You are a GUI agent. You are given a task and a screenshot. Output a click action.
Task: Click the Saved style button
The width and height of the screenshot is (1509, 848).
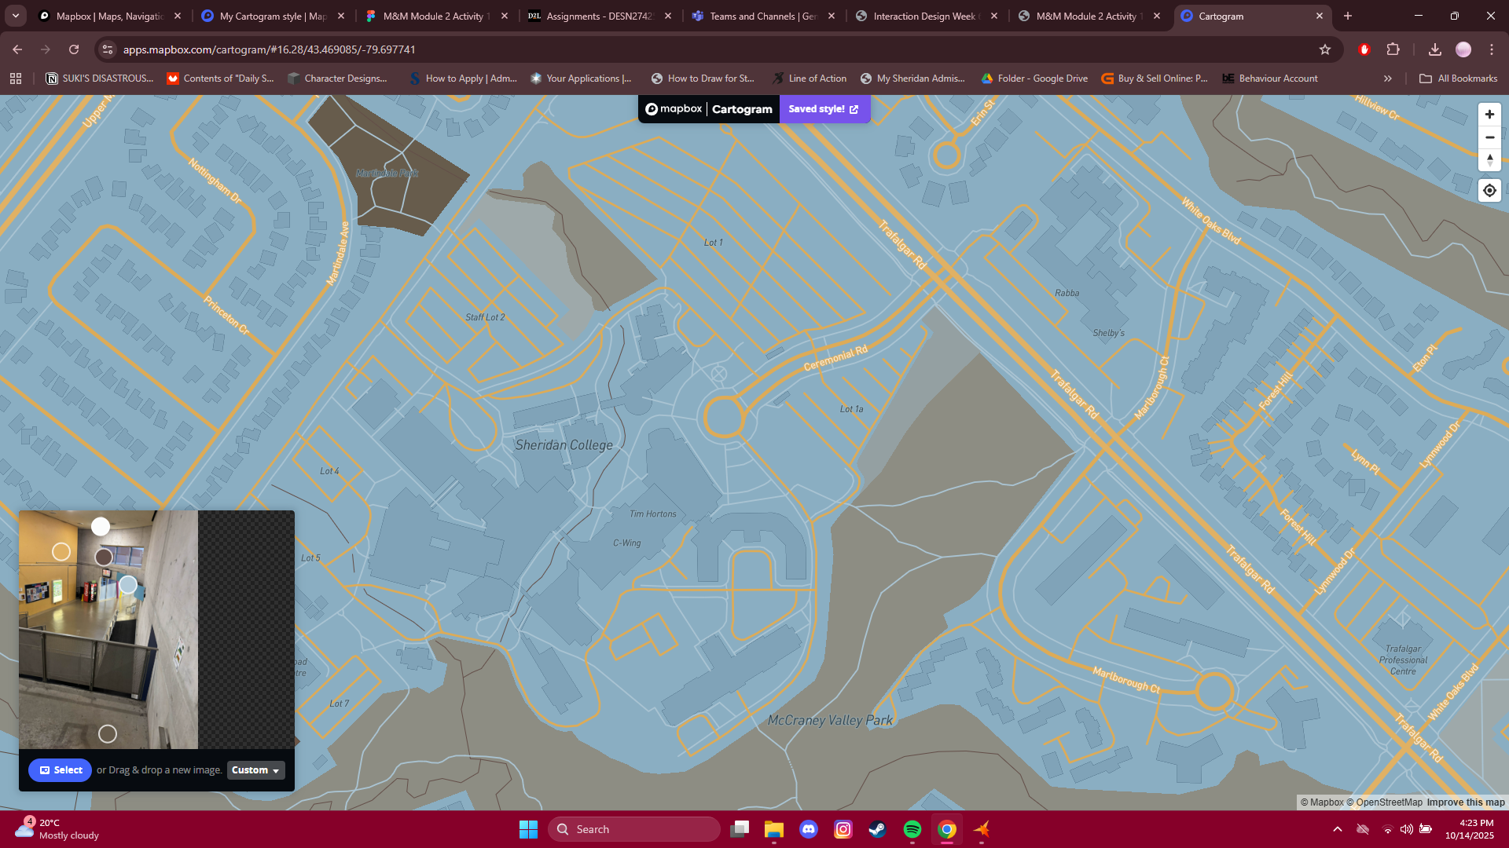[x=824, y=109]
